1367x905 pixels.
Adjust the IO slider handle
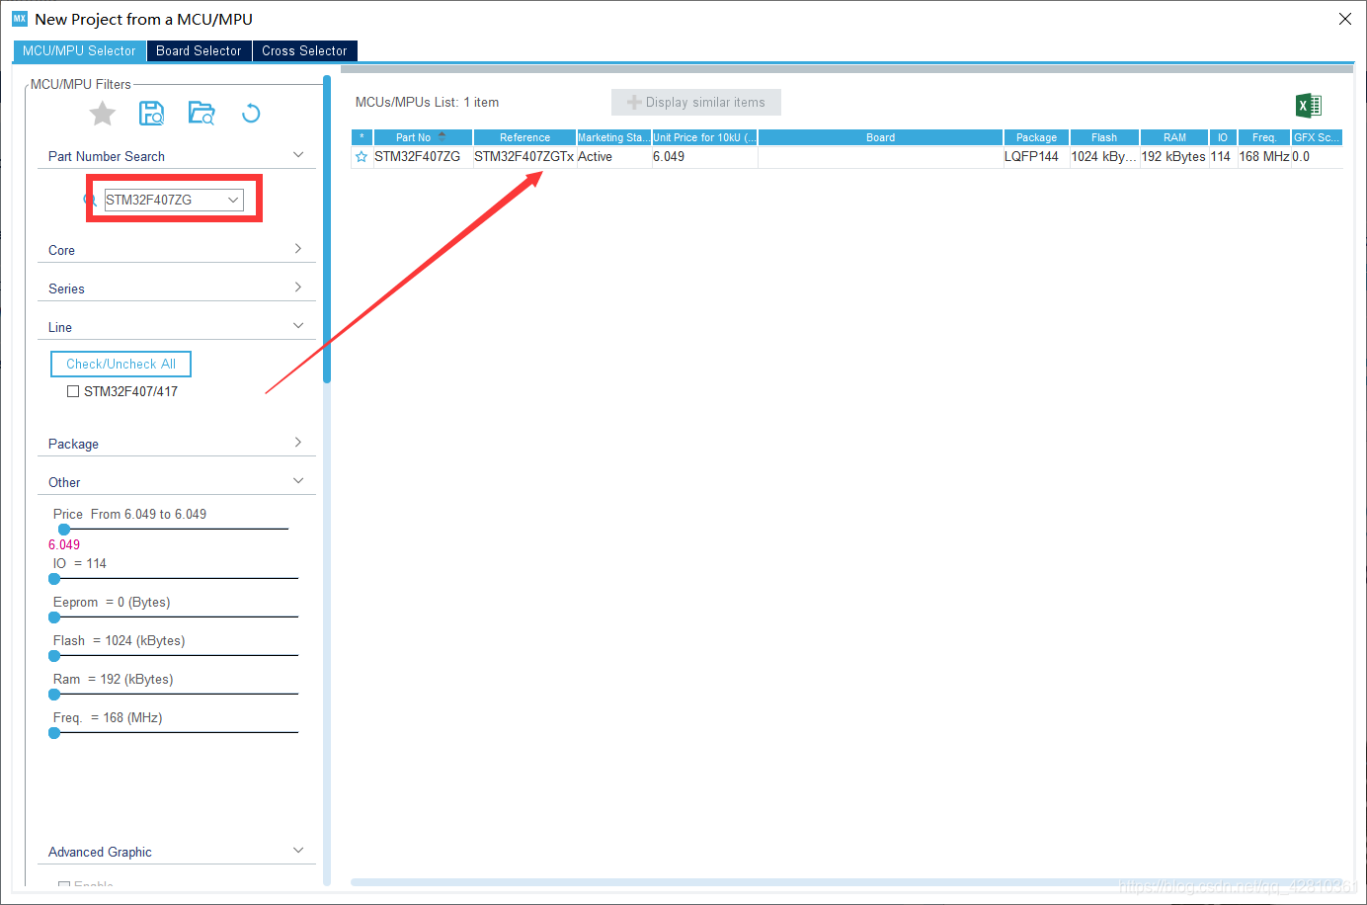coord(54,579)
